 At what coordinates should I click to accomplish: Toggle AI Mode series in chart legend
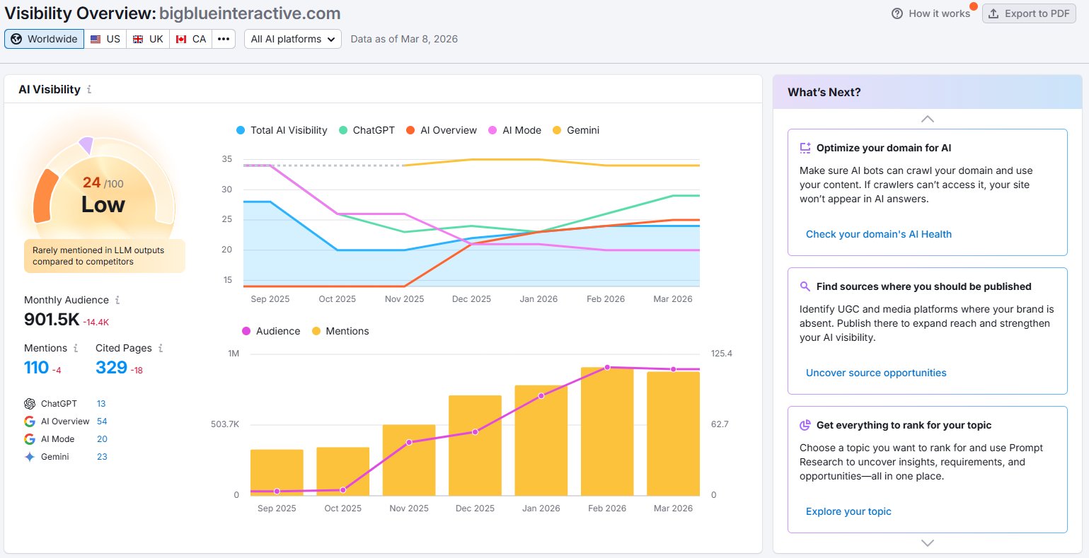514,130
